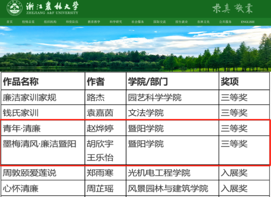This screenshot has height=197, width=271.
Task: Select 师资队伍 in the navigation bar
Action: (x=72, y=22)
